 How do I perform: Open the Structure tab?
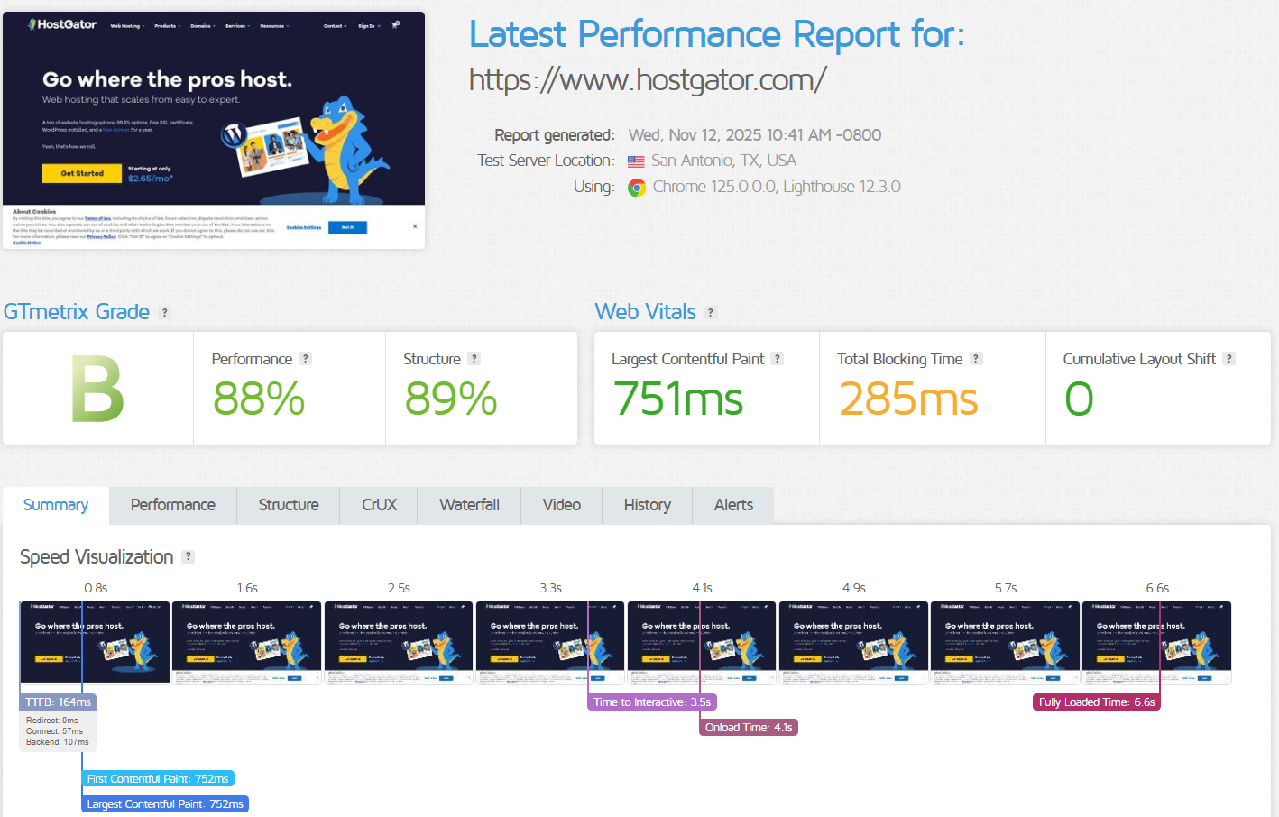(x=289, y=505)
